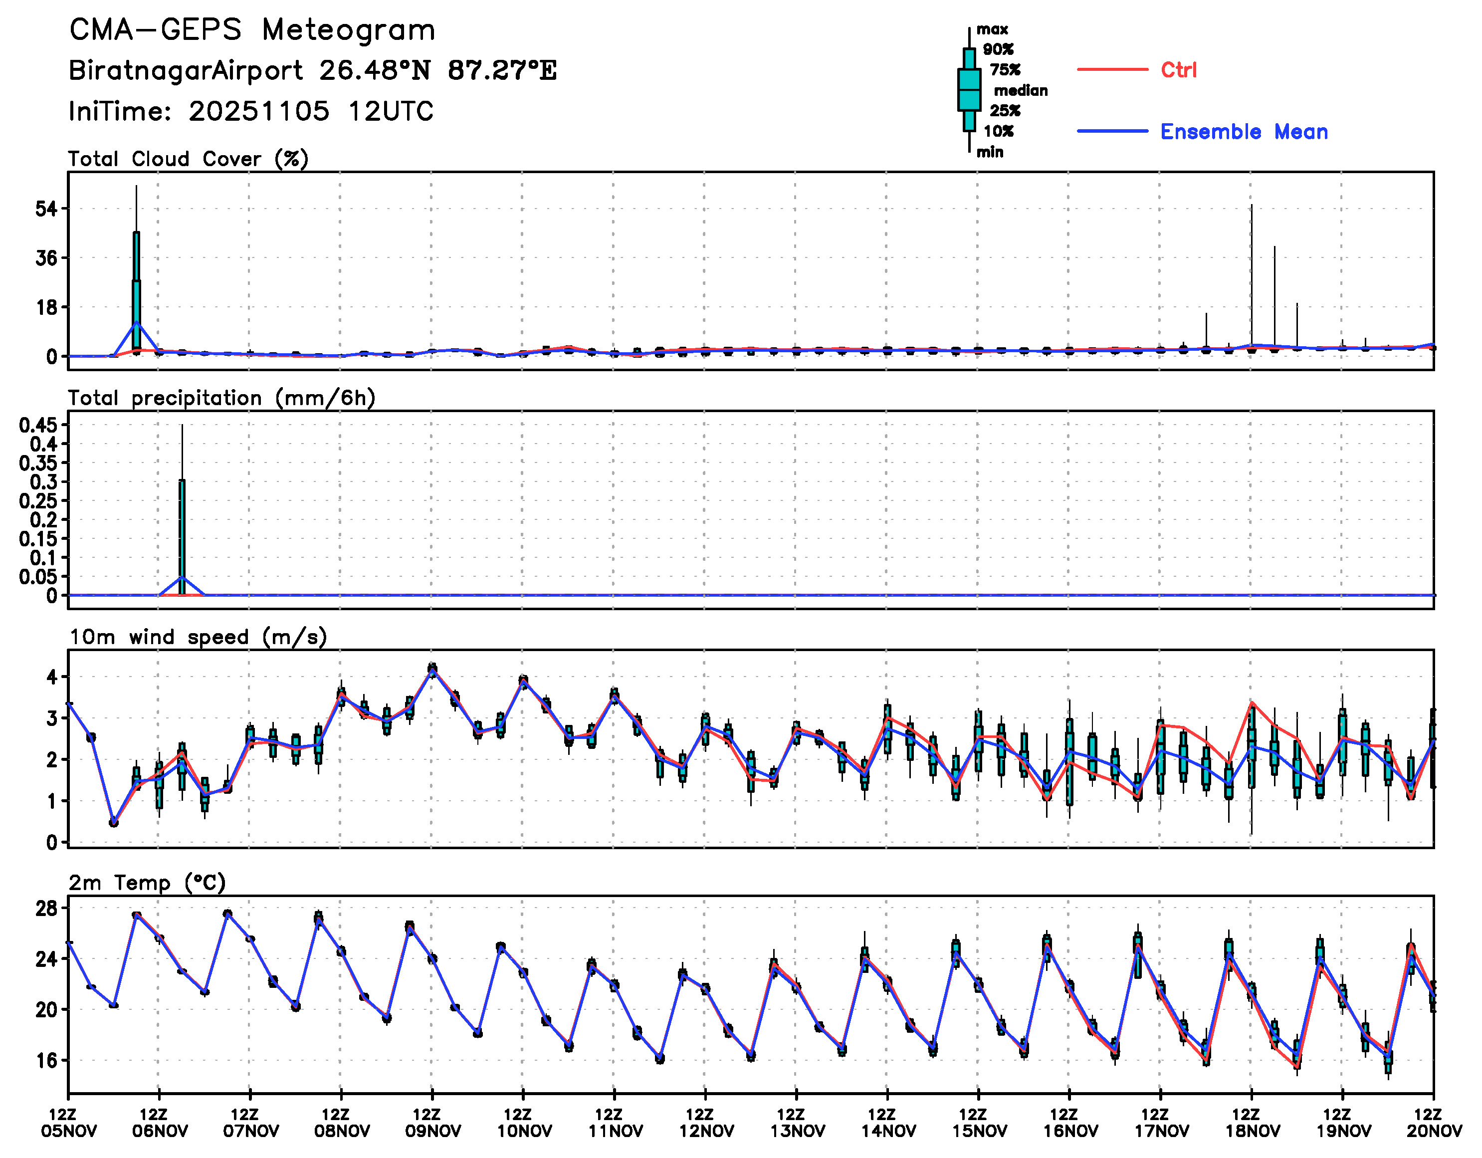Click the Total Cloud Cover panel title
The width and height of the screenshot is (1482, 1158).
tap(188, 159)
